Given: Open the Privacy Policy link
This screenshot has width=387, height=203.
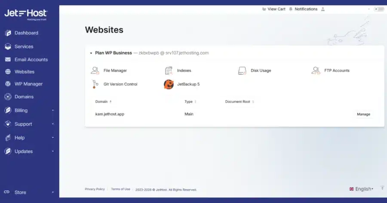Looking at the screenshot, I should [95, 189].
